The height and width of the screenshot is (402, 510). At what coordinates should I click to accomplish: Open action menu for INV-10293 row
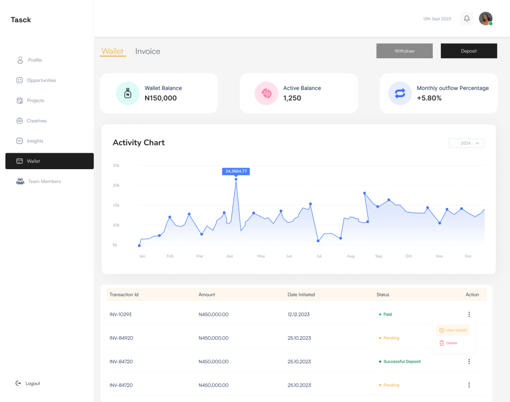[x=469, y=314]
